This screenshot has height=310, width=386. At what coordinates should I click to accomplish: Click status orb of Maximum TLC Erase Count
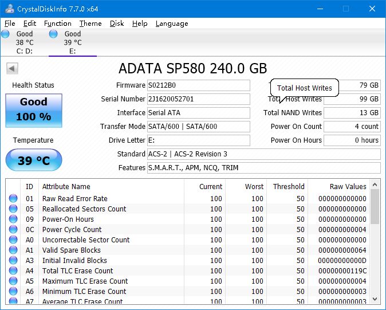point(13,281)
